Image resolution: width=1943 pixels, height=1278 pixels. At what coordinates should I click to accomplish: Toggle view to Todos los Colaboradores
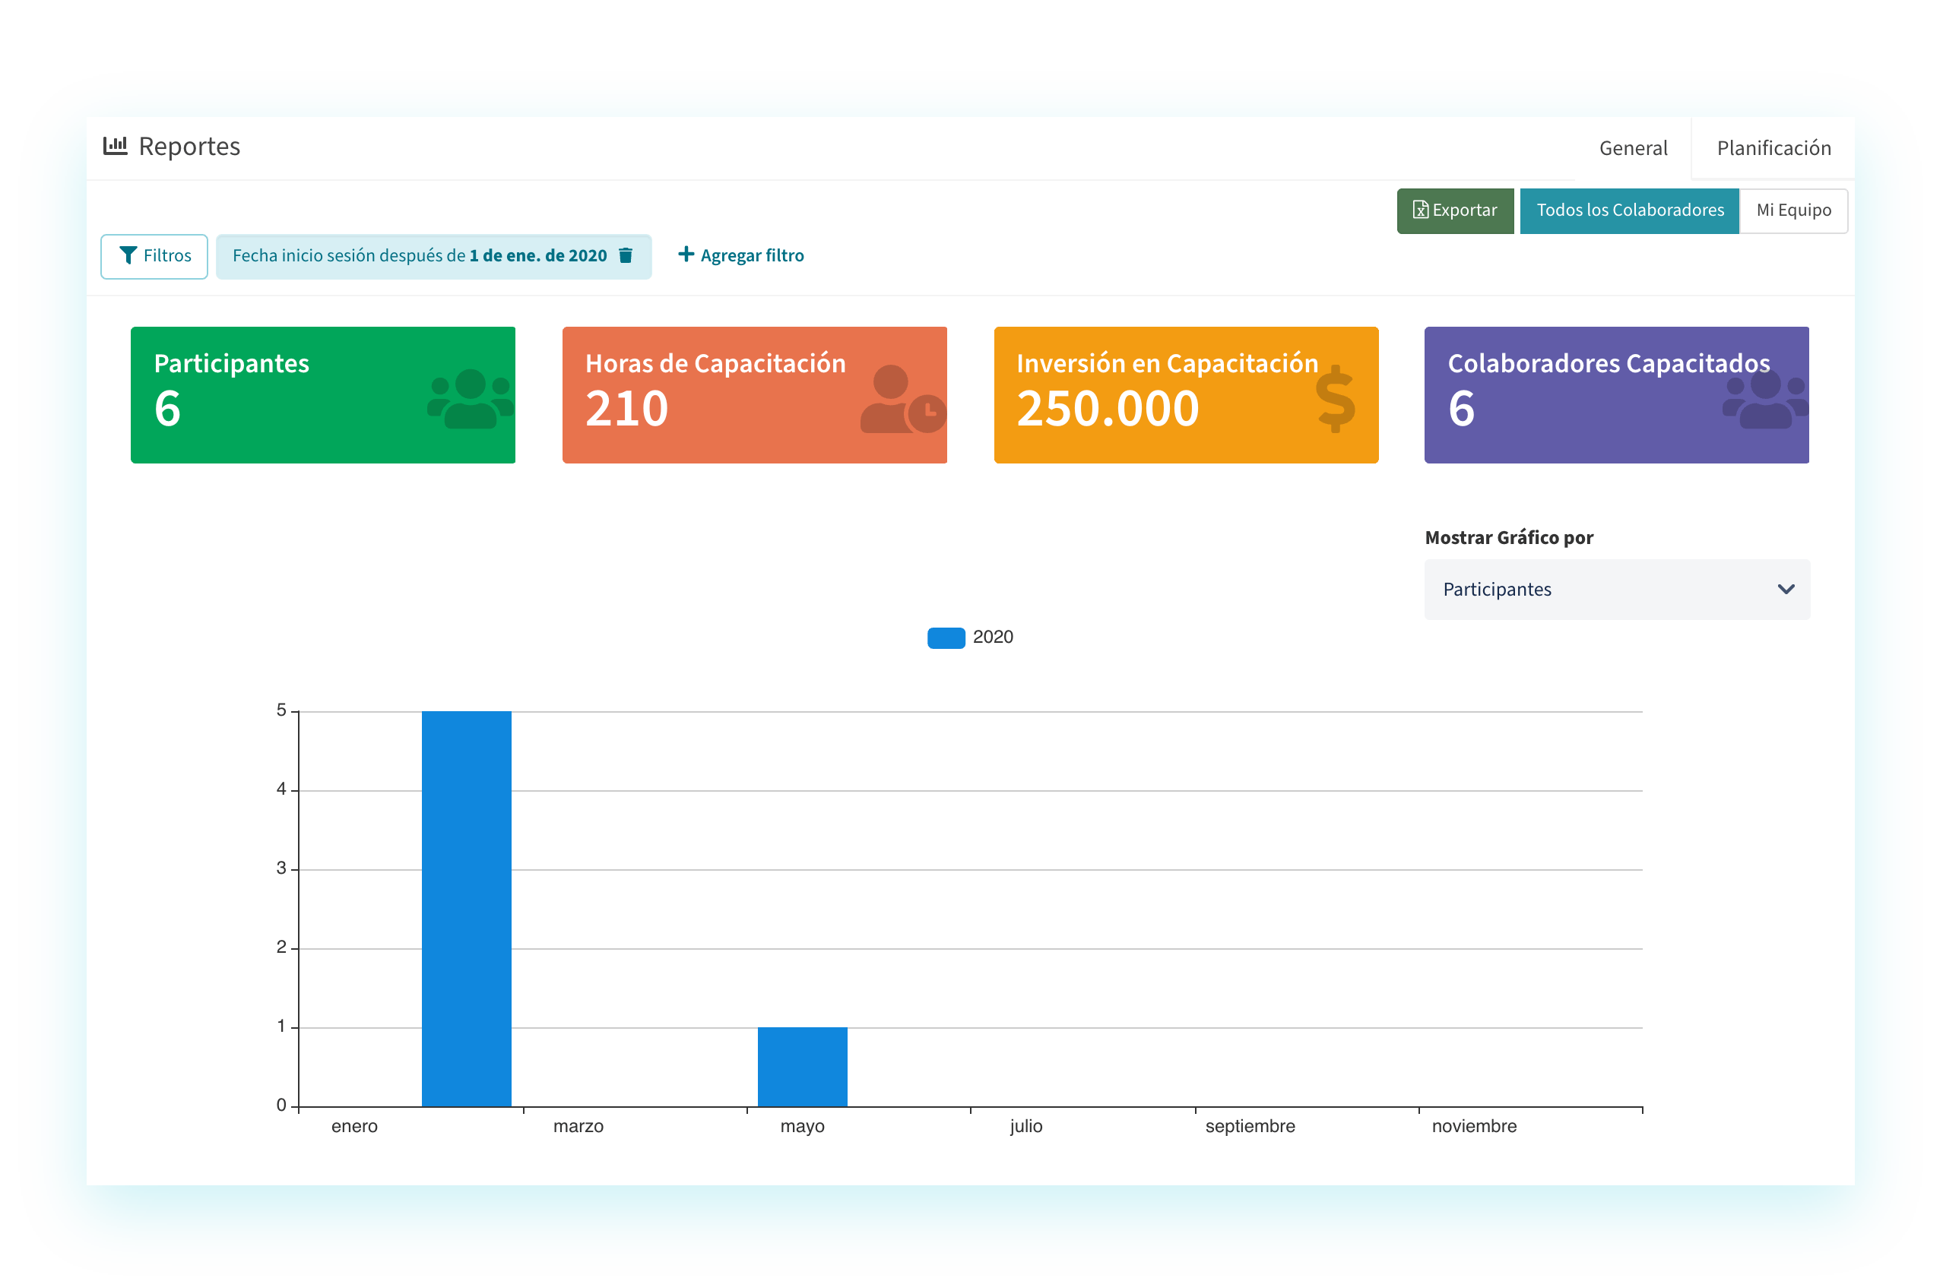(x=1630, y=210)
